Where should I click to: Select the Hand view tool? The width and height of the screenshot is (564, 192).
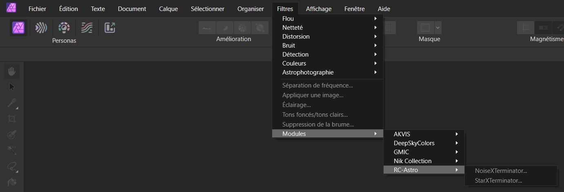click(12, 71)
